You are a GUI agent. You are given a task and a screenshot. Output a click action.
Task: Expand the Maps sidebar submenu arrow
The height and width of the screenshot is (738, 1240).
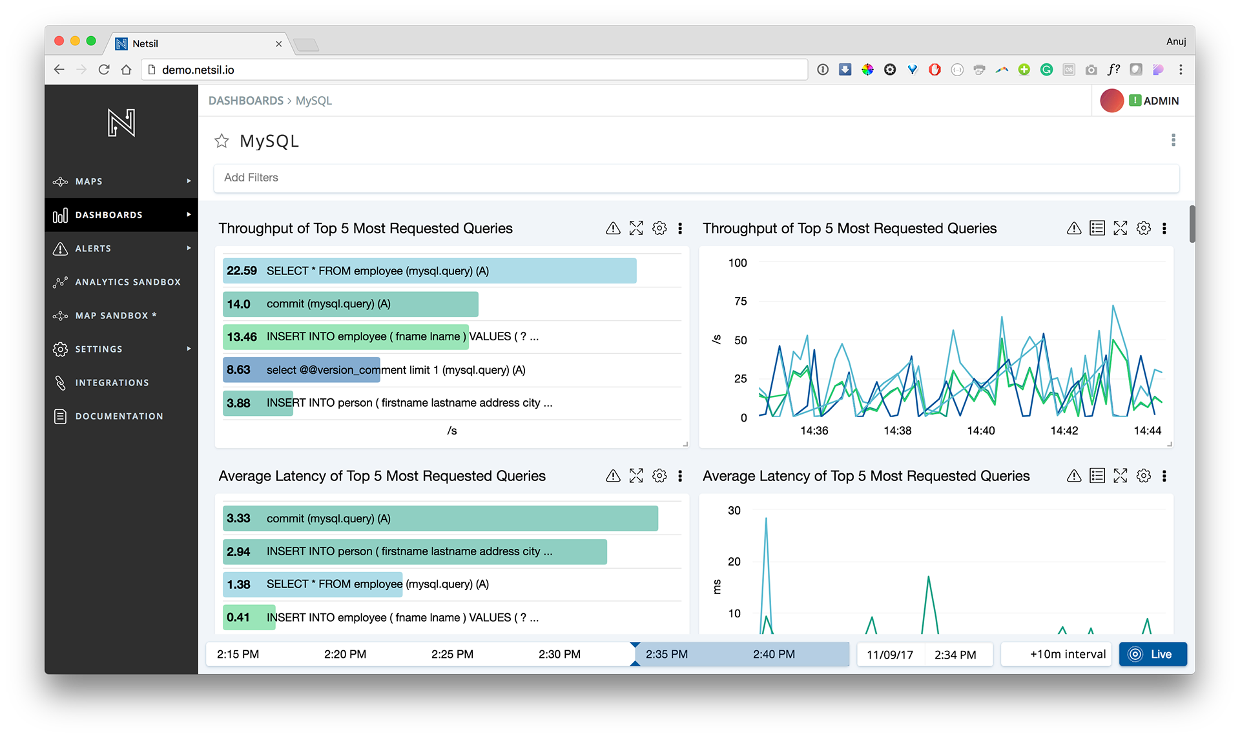pos(189,181)
